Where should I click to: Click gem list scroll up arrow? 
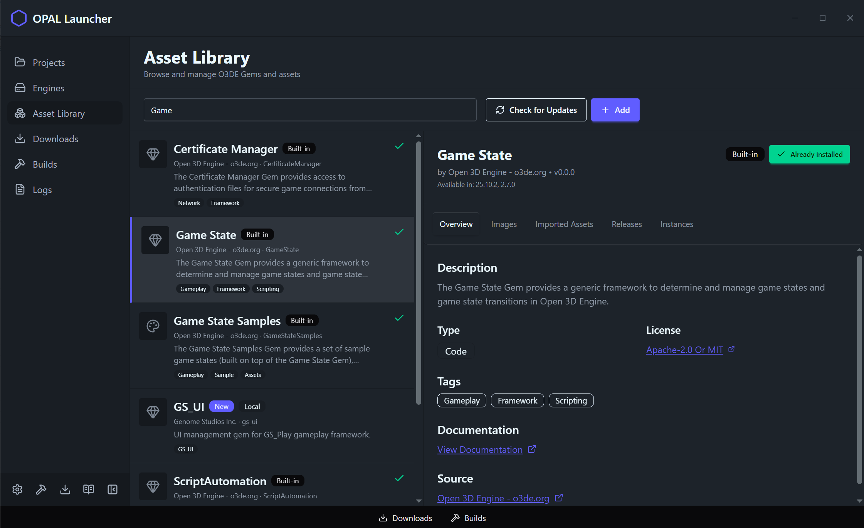click(x=419, y=136)
